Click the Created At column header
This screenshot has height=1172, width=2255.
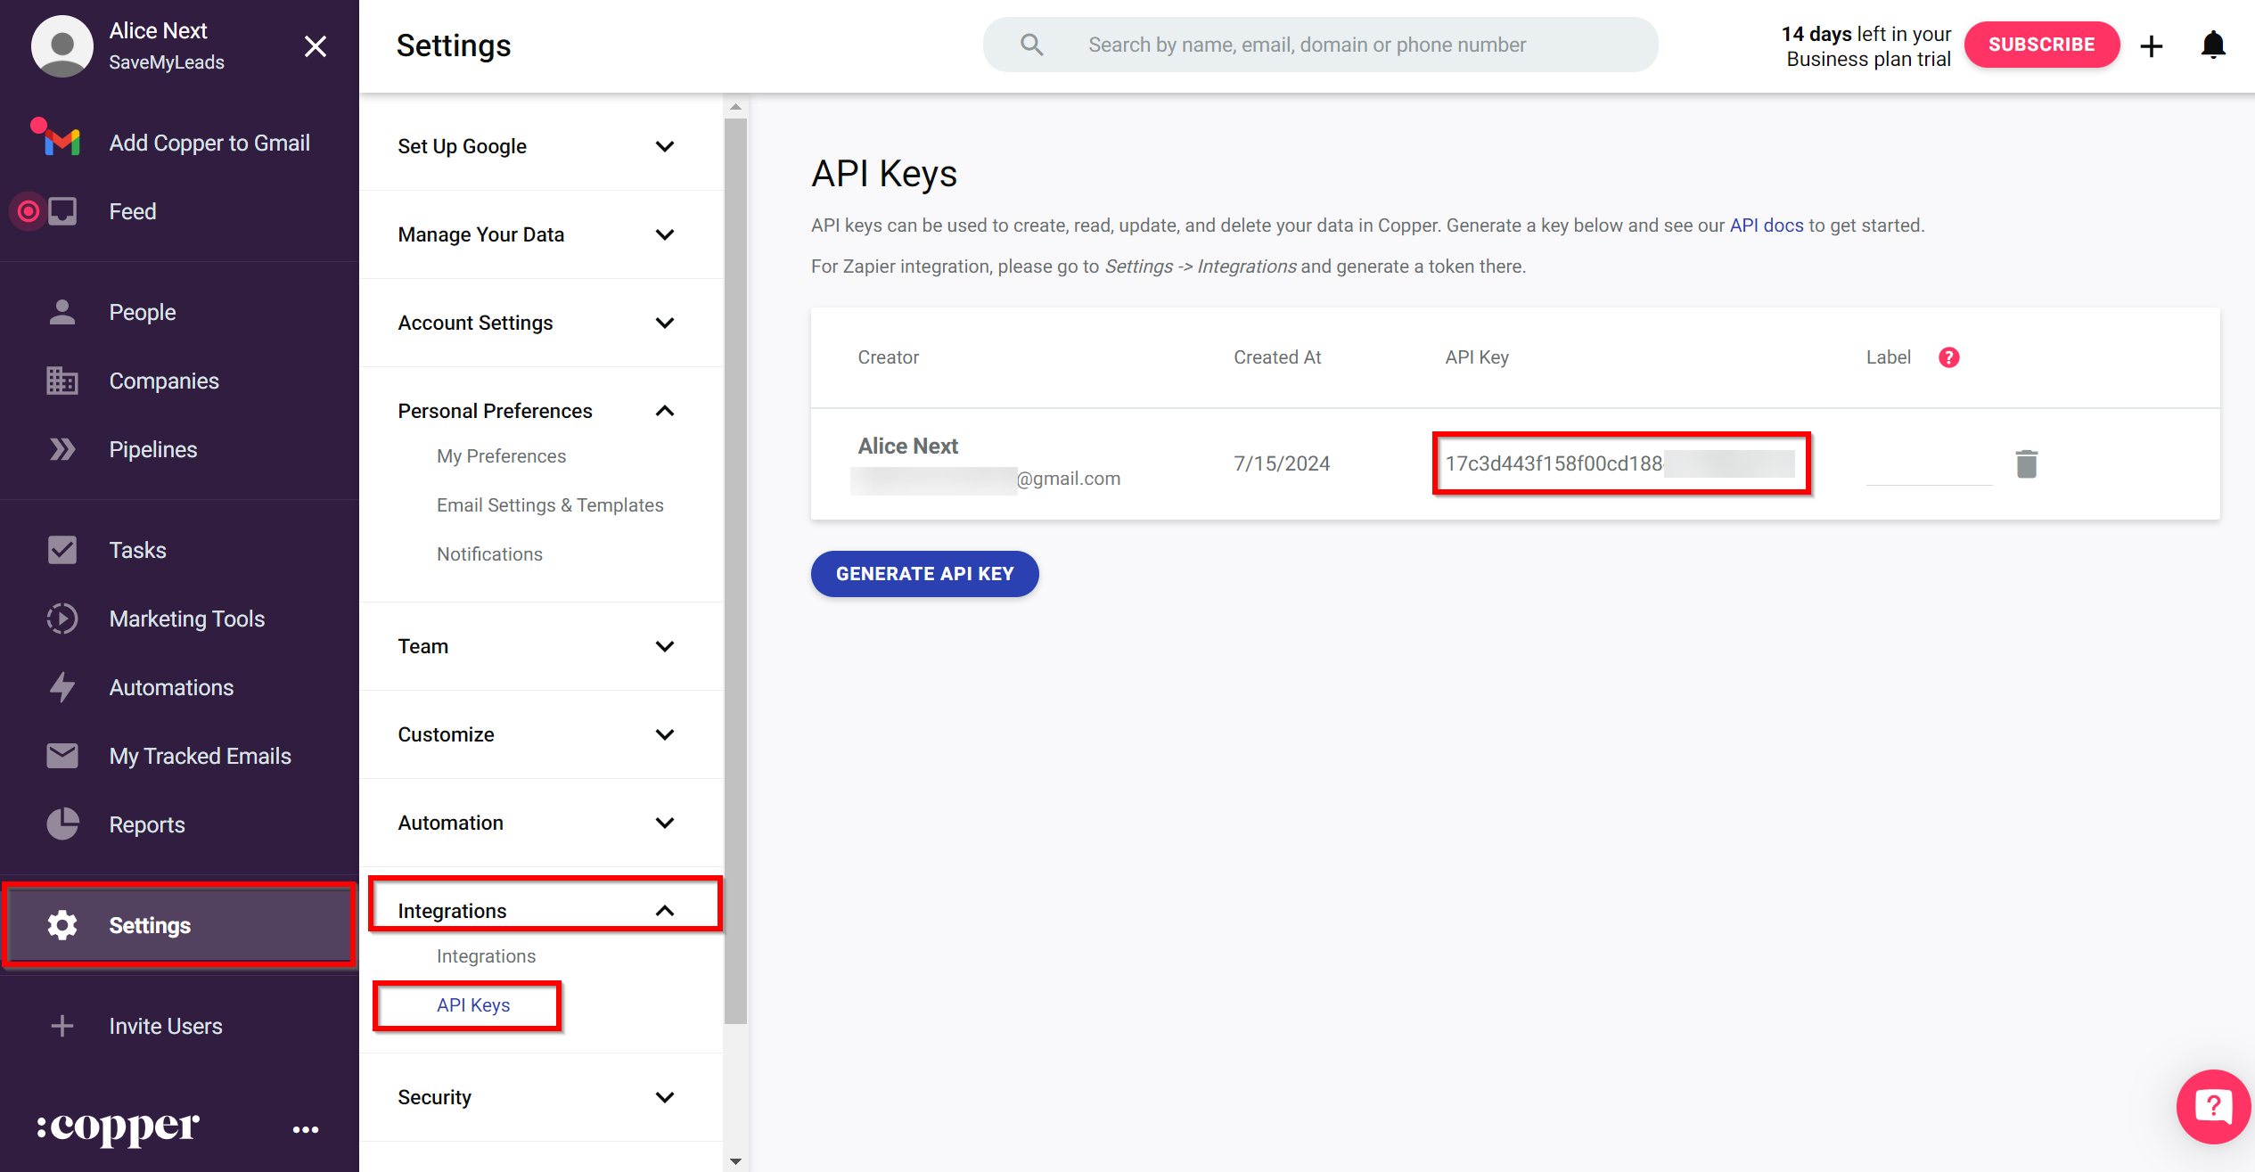point(1276,357)
